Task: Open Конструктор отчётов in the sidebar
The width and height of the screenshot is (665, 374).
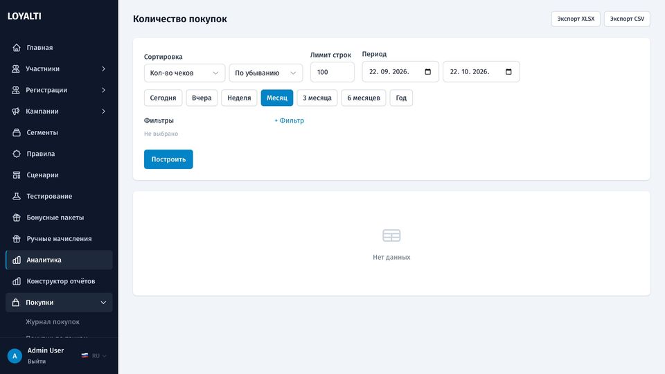Action: 59,281
